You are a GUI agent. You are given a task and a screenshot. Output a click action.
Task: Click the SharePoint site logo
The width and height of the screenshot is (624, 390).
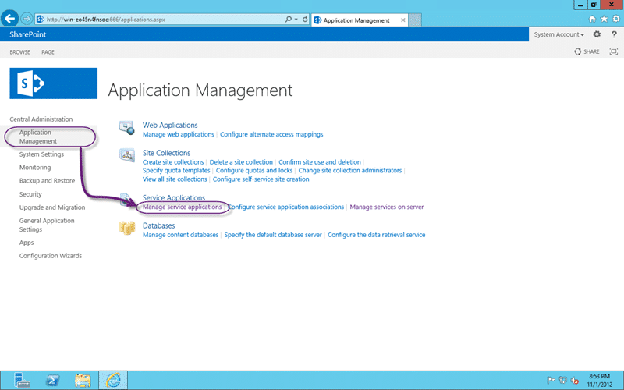53,83
